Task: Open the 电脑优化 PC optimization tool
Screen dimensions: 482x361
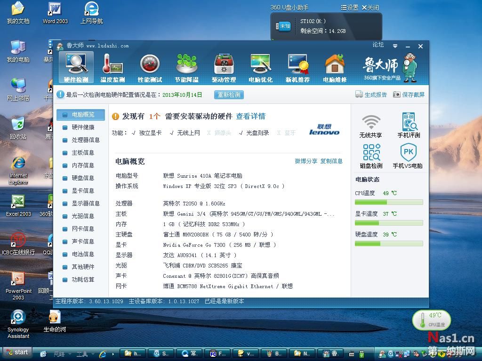Action: click(x=261, y=68)
